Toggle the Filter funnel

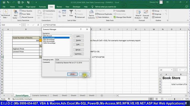71,13
